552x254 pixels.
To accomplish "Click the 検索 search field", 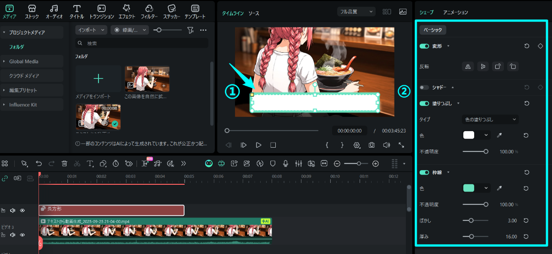I will pyautogui.click(x=142, y=43).
